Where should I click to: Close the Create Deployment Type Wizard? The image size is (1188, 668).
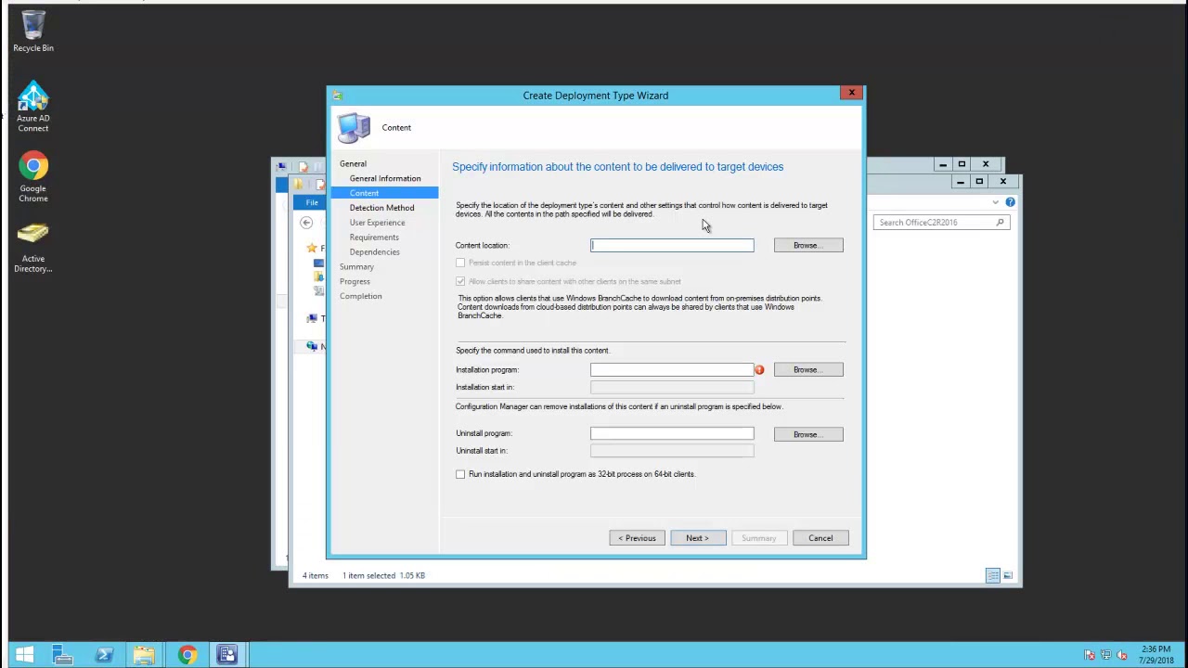[851, 93]
